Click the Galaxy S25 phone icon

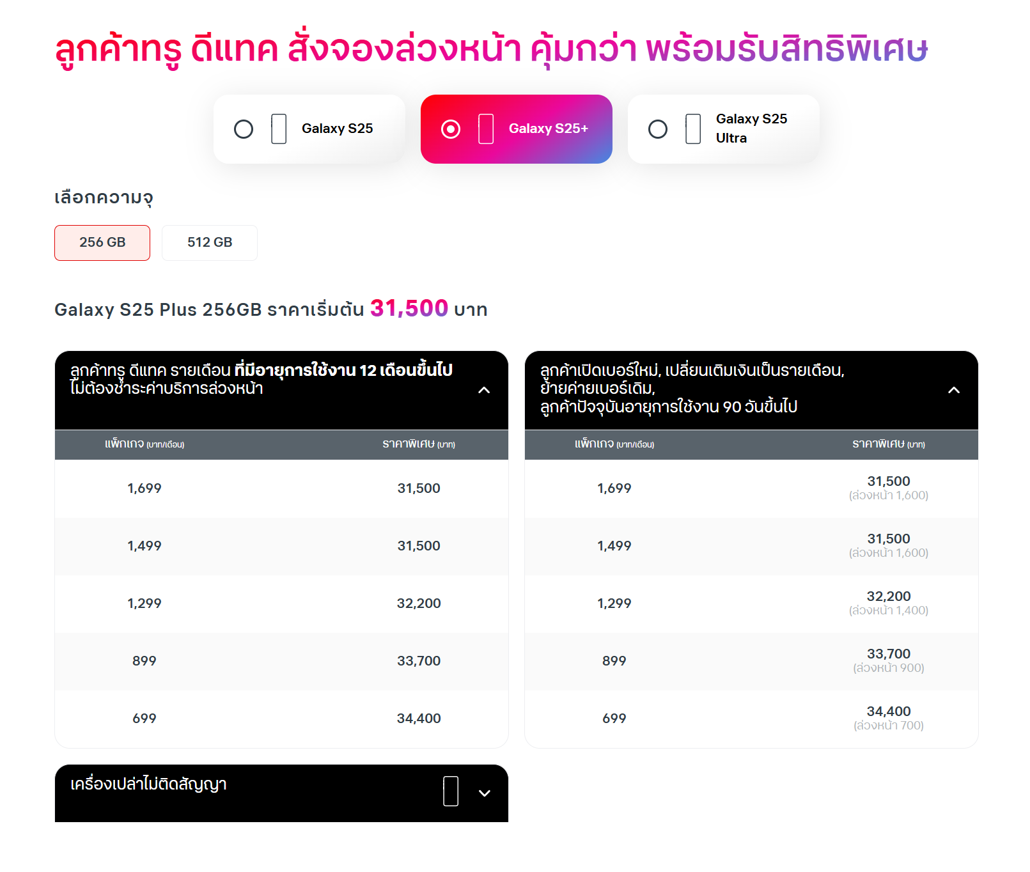pyautogui.click(x=279, y=129)
